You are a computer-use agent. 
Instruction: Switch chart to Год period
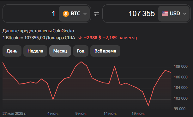click(x=81, y=51)
